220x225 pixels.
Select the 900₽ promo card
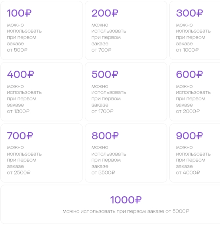[x=195, y=153]
